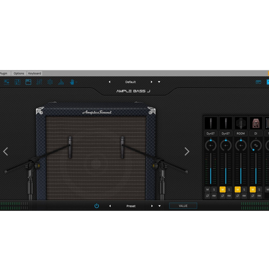Toggle the amp power button
The image size is (269, 269).
point(97,206)
